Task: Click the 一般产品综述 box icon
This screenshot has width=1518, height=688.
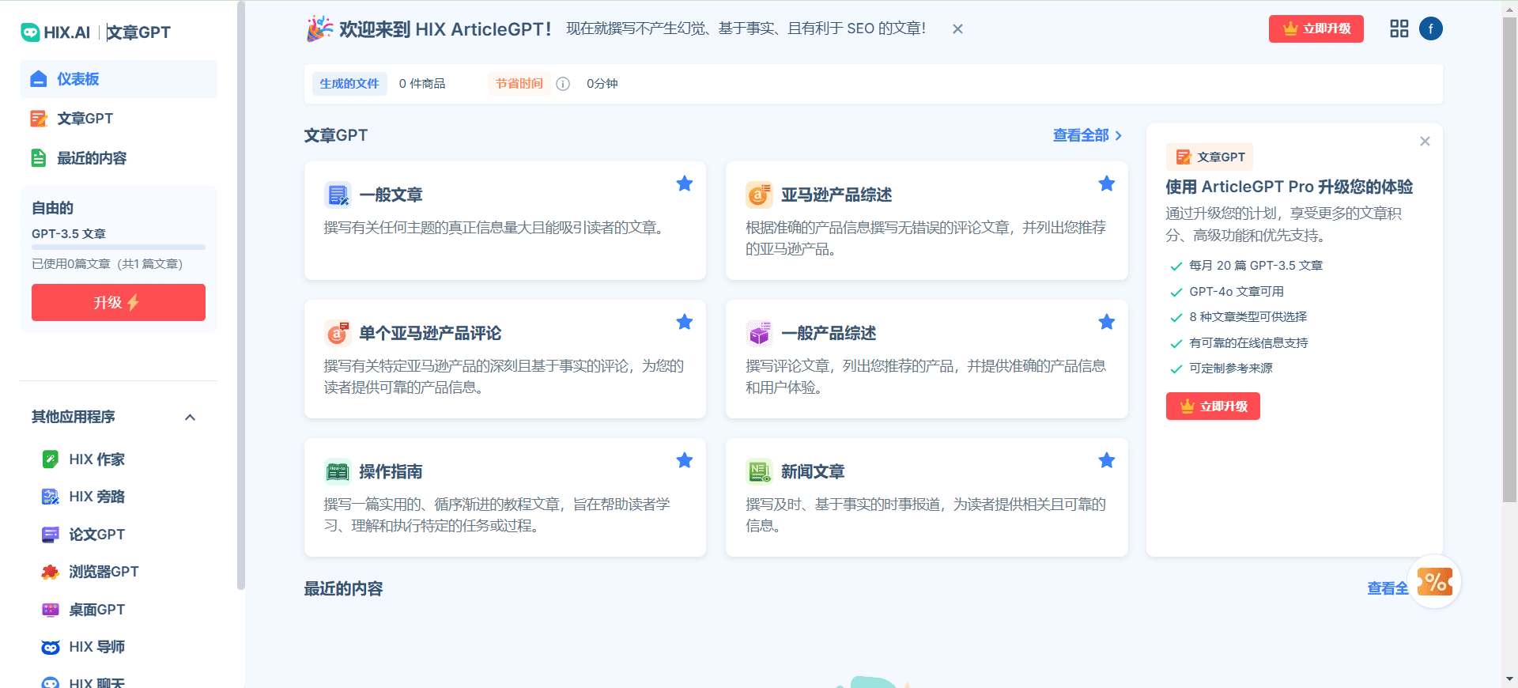Action: pyautogui.click(x=759, y=333)
